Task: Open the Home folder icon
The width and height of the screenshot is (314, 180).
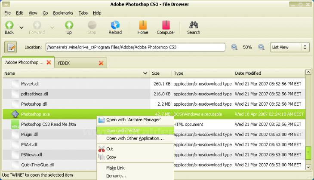Action: pyautogui.click(x=143, y=25)
